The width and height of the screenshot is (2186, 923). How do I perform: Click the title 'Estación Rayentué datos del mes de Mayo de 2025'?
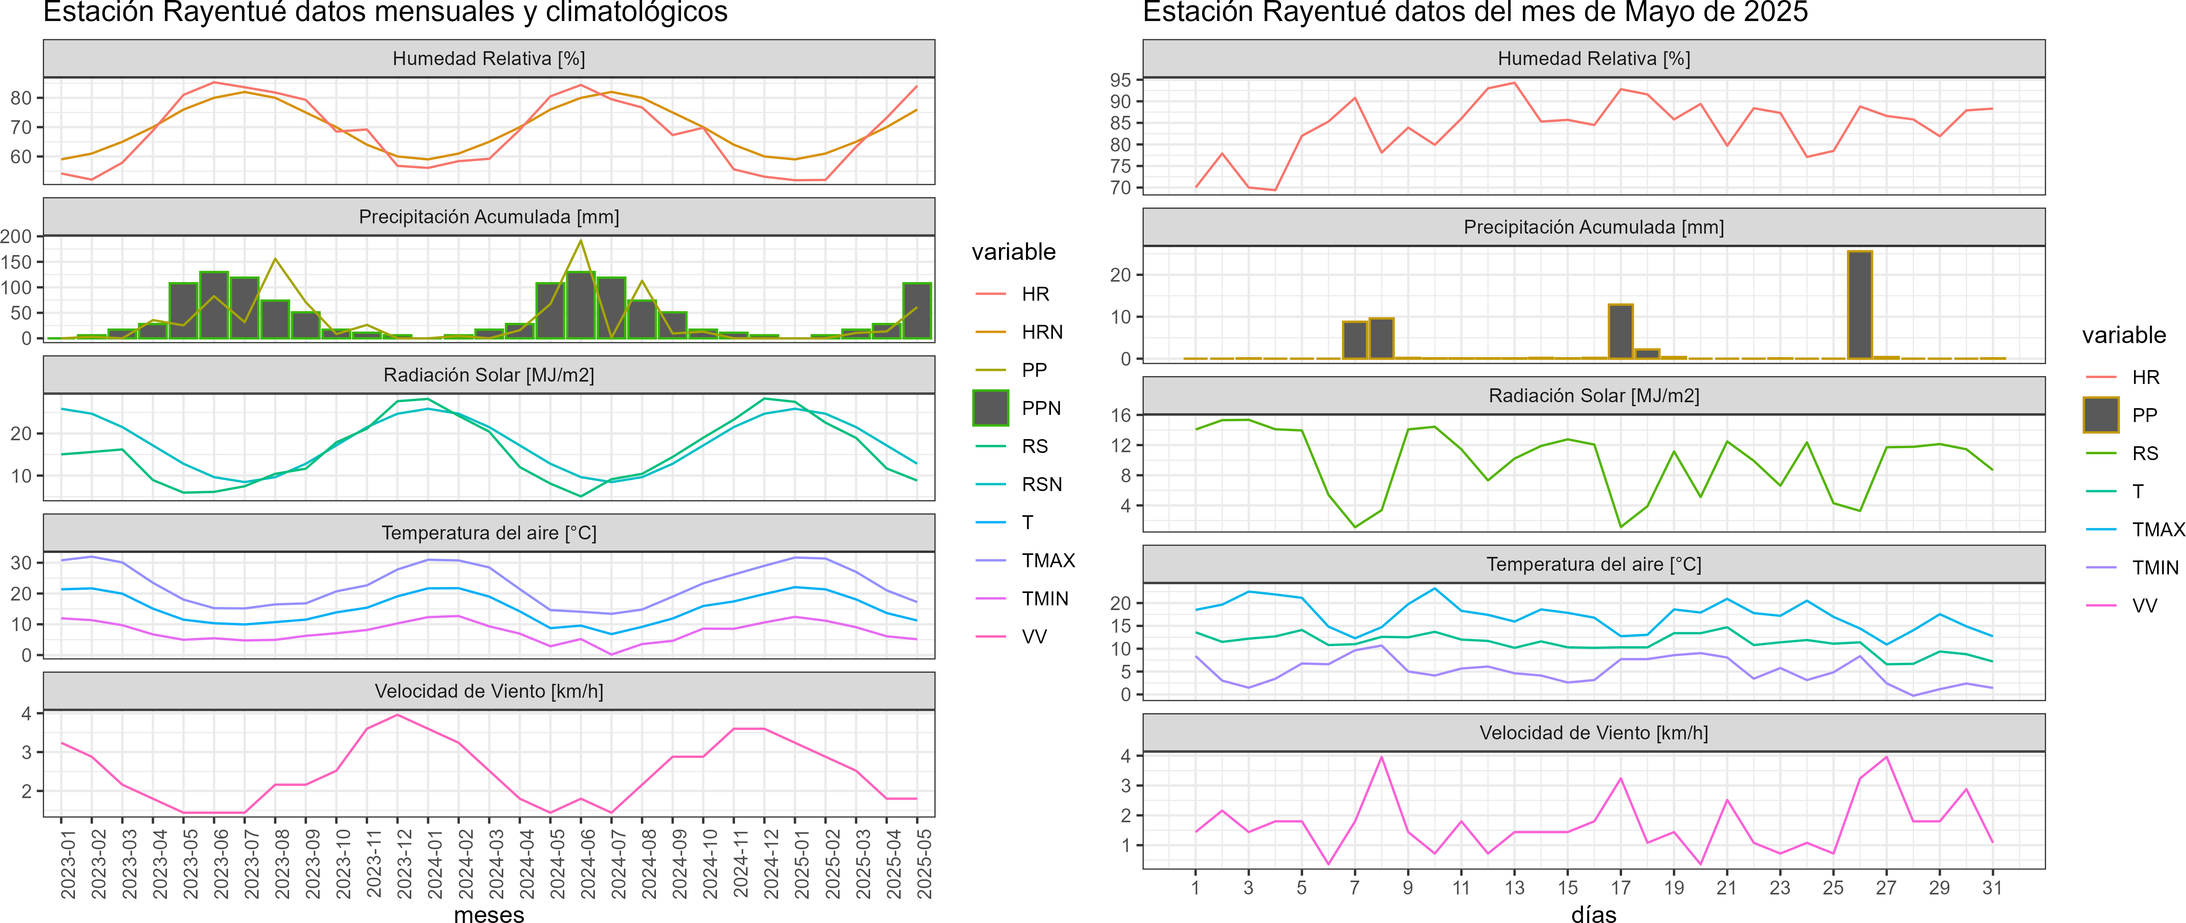1476,13
